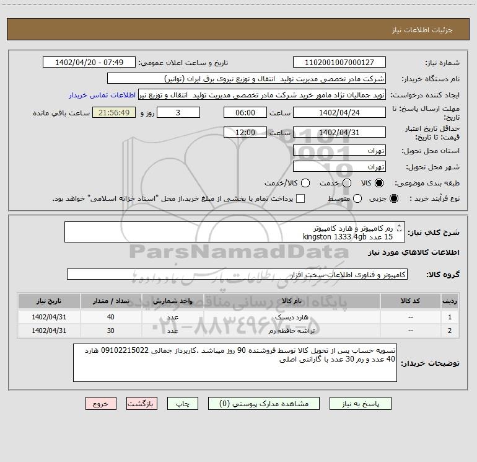Click the کد کالا column header
Screen dimensions: 477x462
410,301
